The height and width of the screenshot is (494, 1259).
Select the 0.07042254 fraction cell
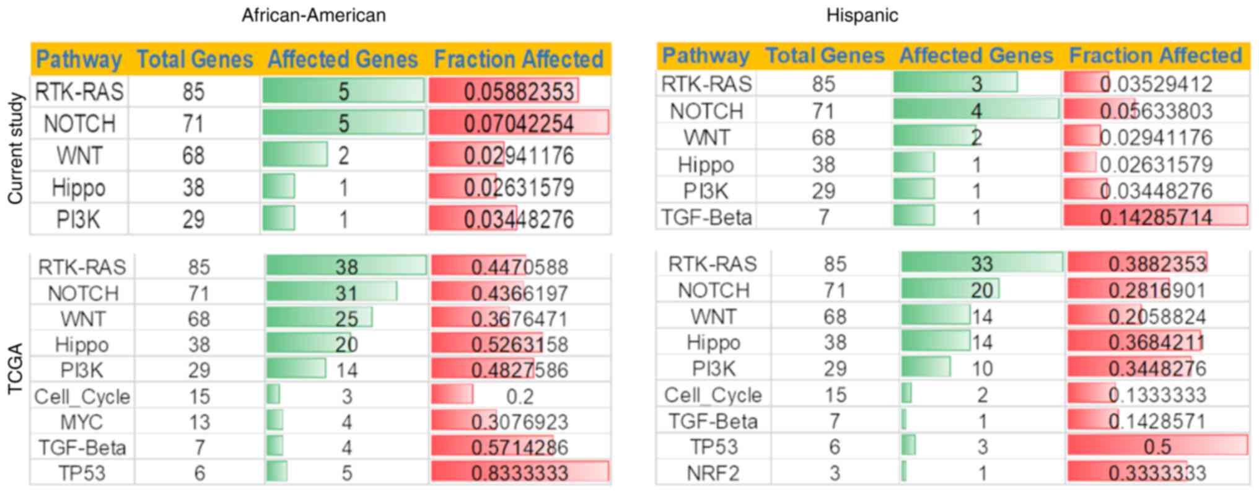pos(519,123)
